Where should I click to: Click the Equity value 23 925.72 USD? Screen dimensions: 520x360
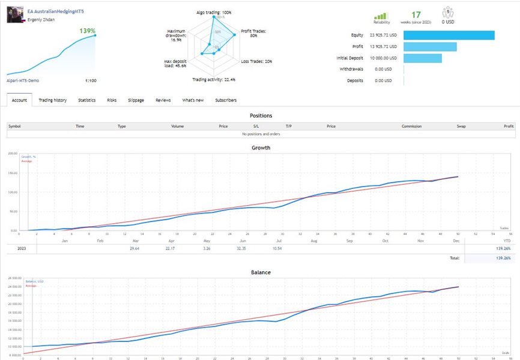pos(383,35)
